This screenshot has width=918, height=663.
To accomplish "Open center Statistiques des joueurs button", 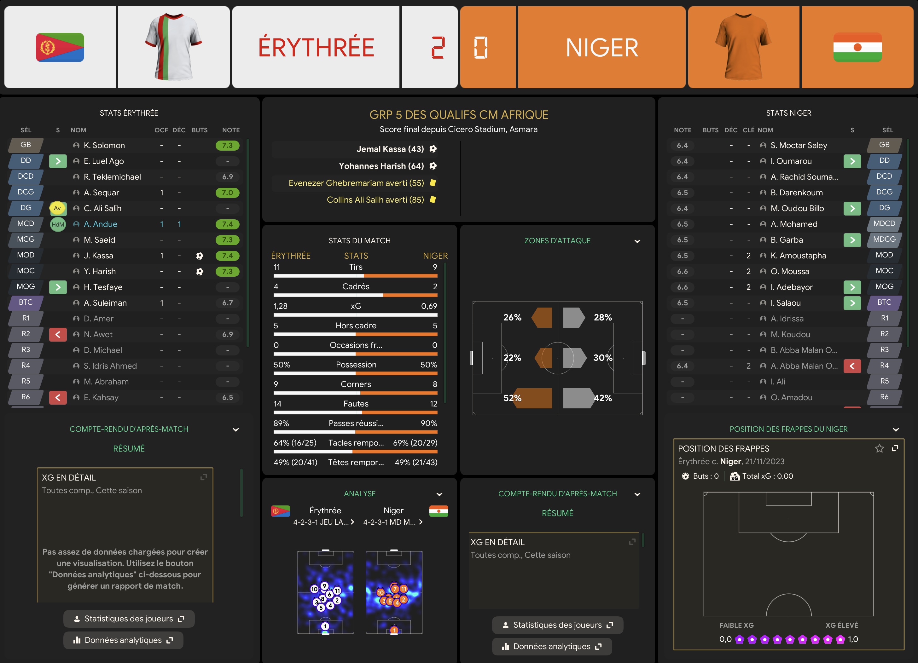I will pyautogui.click(x=557, y=626).
